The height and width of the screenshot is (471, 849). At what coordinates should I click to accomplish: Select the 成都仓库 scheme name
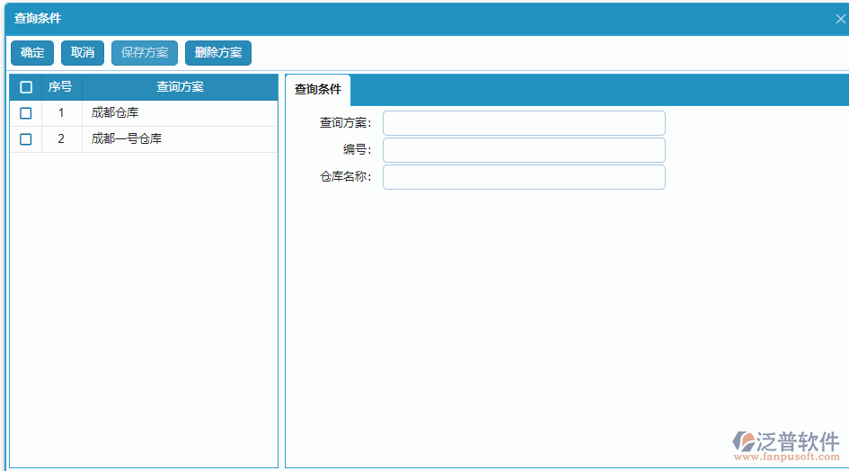pyautogui.click(x=115, y=113)
